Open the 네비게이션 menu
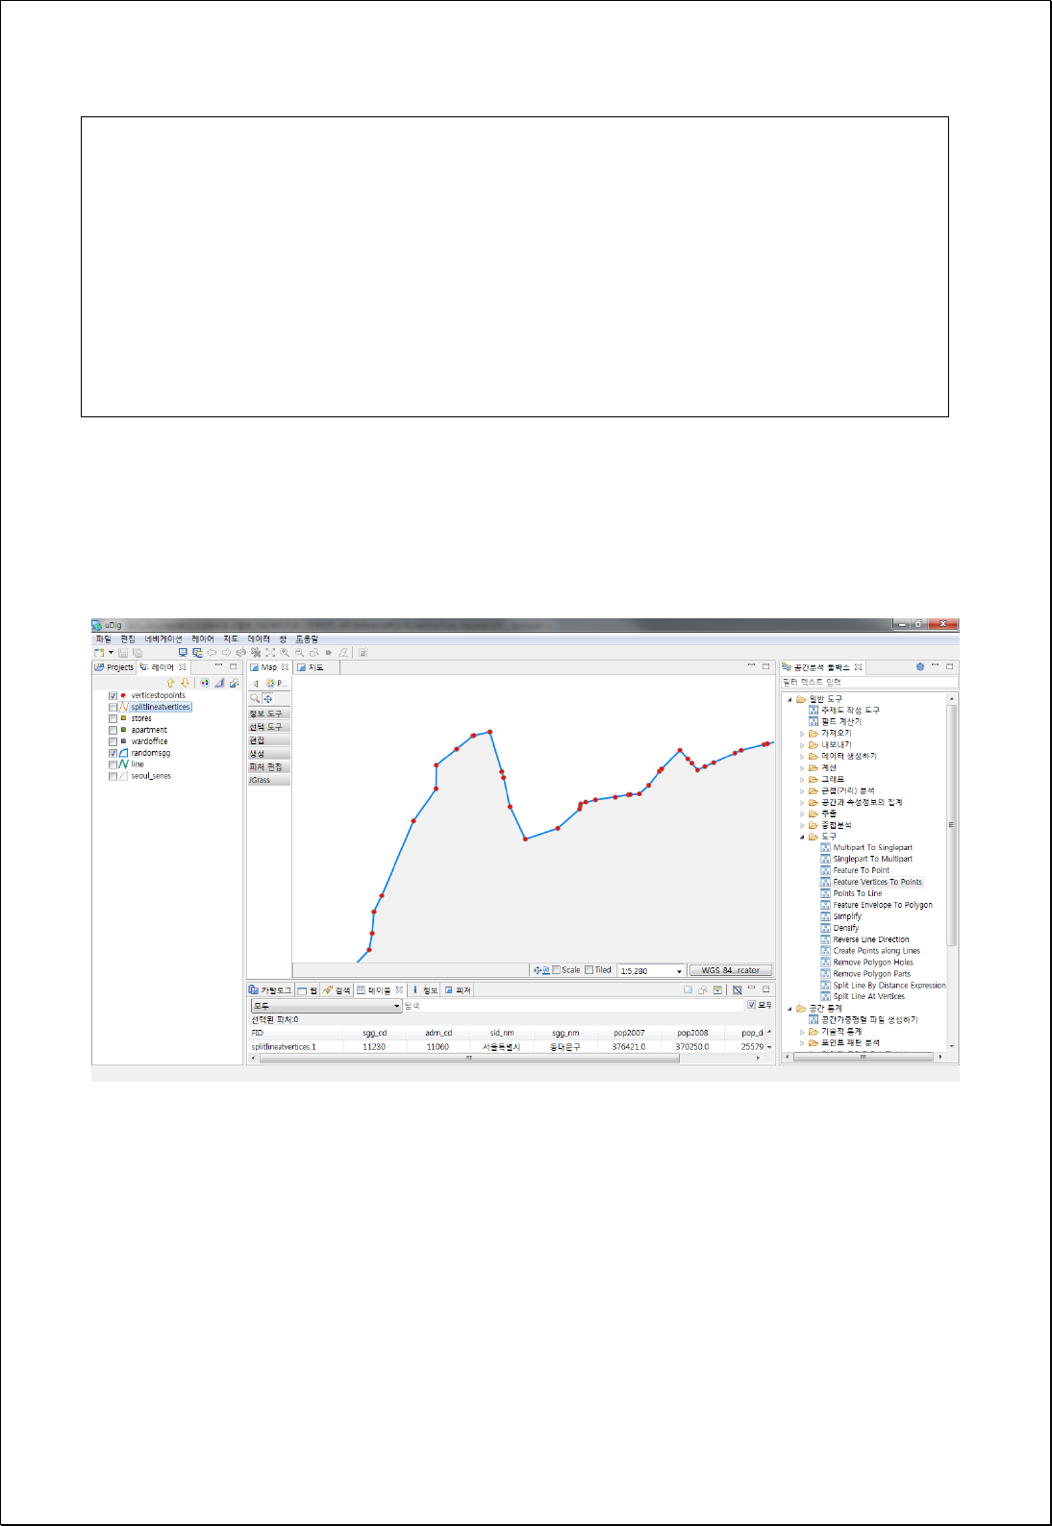 pyautogui.click(x=163, y=638)
